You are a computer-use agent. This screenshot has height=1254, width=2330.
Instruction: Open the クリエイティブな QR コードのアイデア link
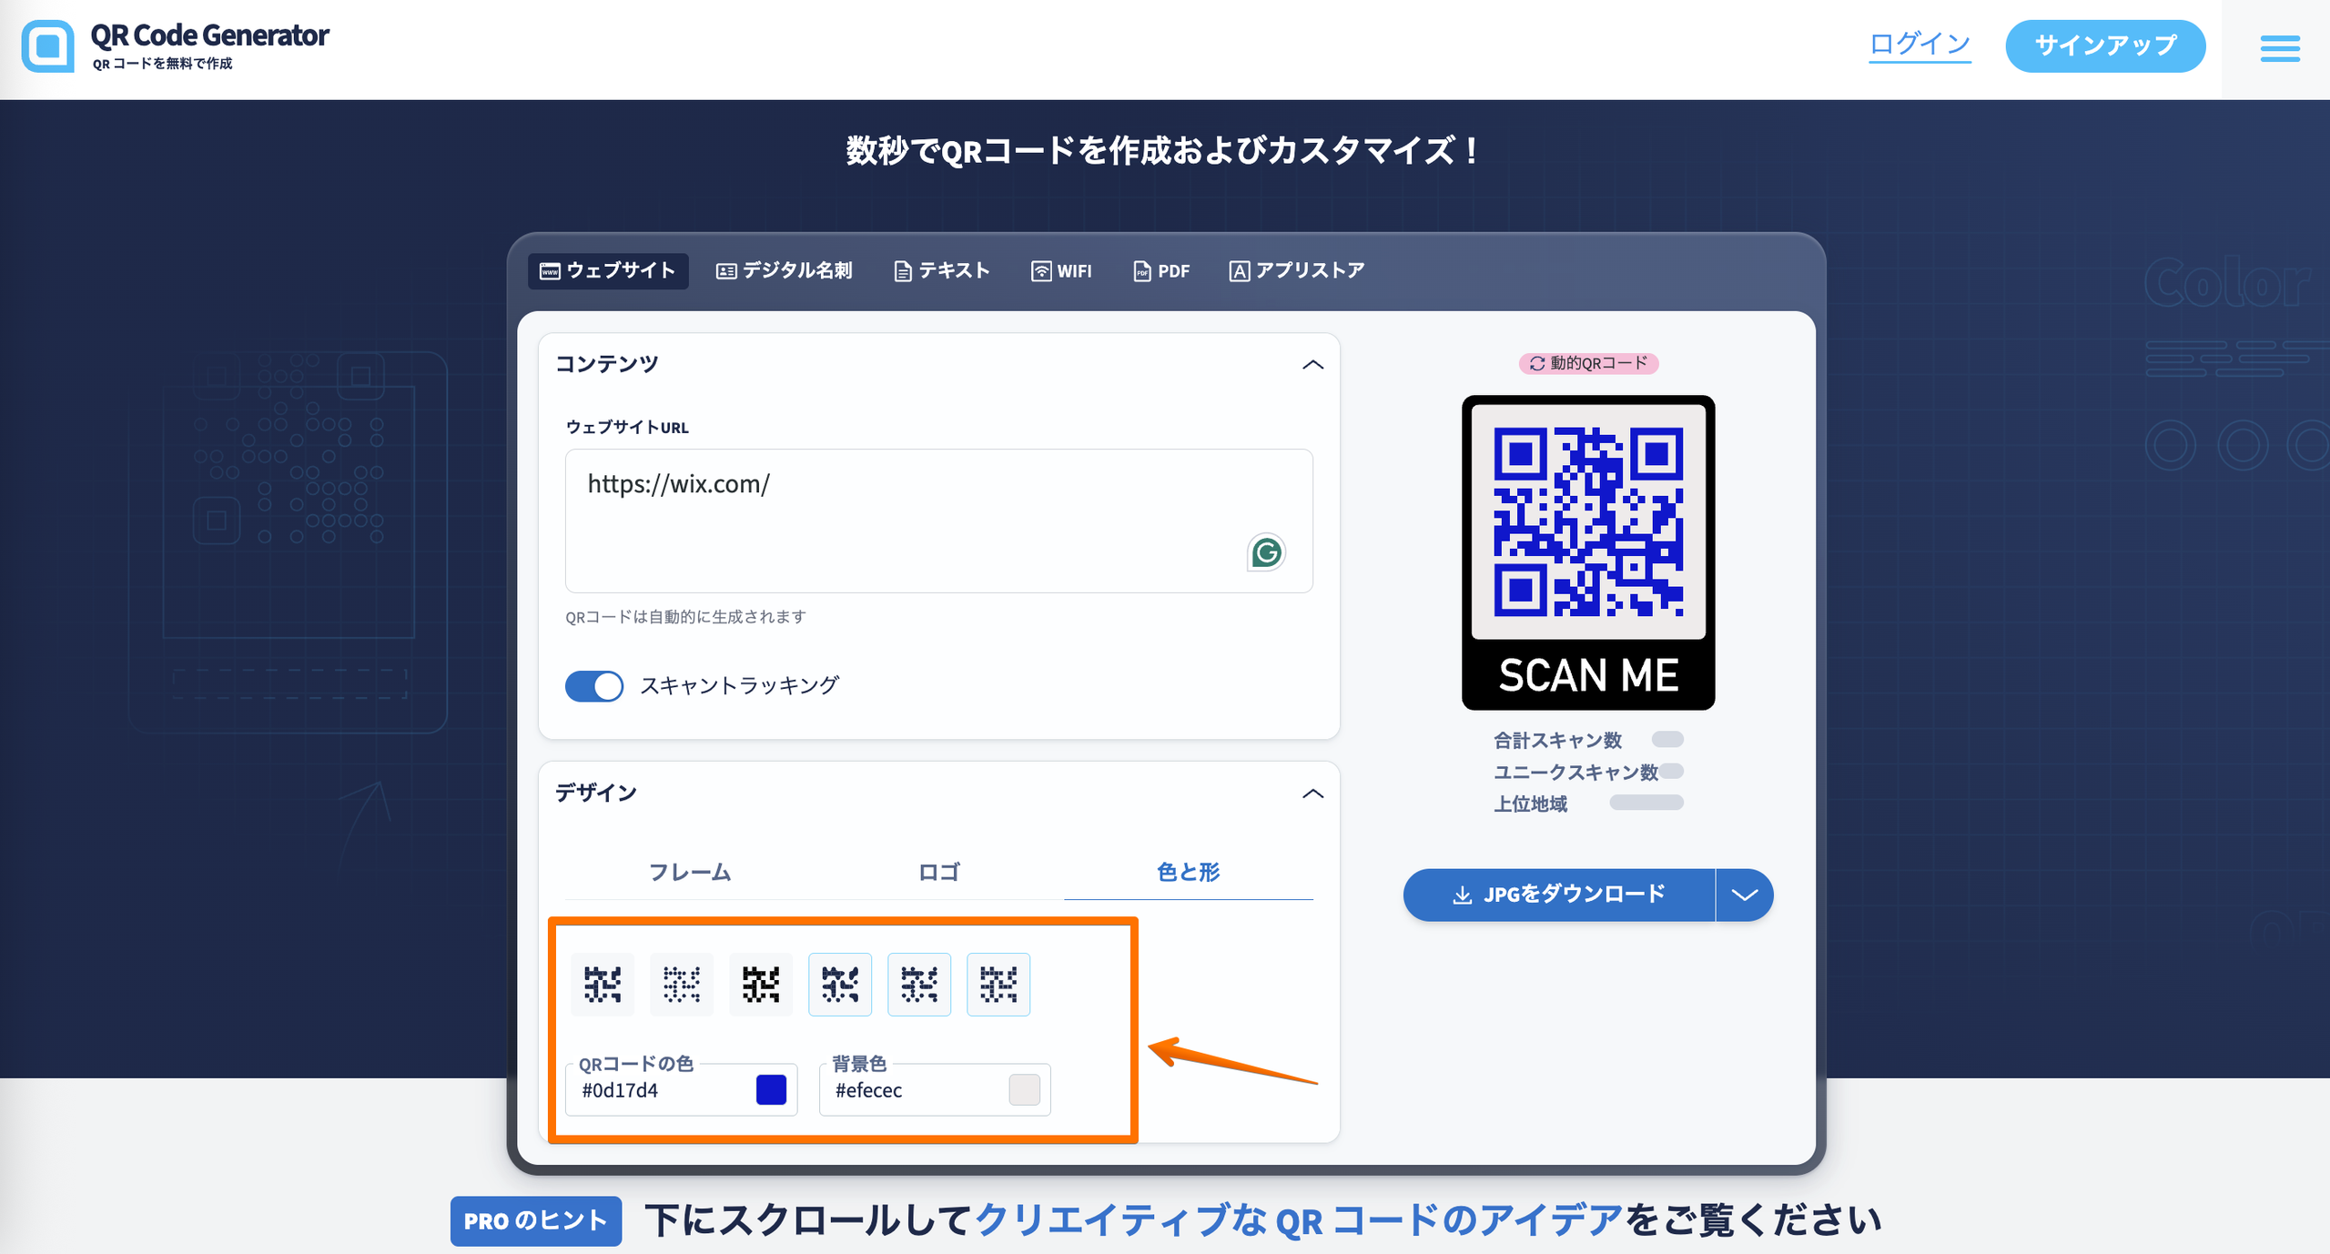pos(1300,1220)
